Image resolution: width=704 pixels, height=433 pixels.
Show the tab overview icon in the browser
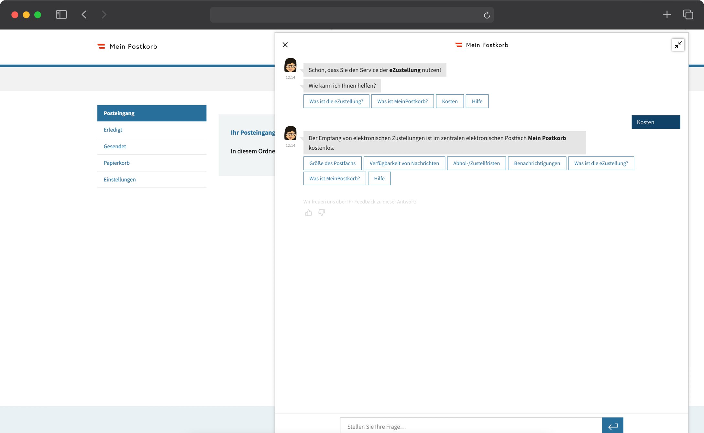[x=688, y=15]
